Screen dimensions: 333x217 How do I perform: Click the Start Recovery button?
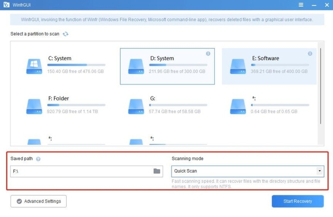coord(297,201)
